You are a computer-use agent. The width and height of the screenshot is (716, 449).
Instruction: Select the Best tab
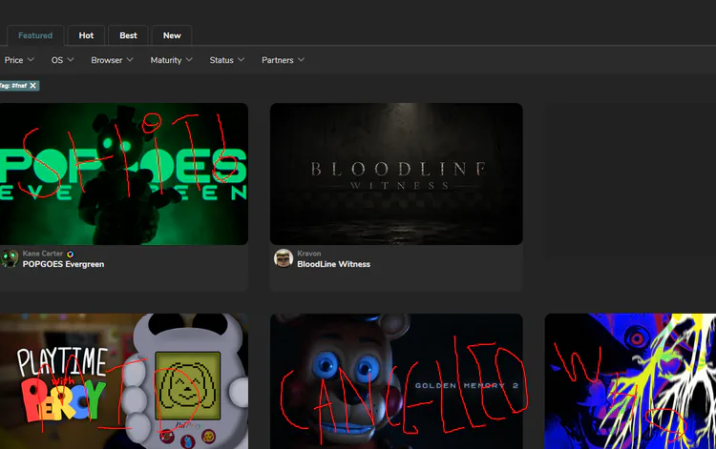click(128, 35)
